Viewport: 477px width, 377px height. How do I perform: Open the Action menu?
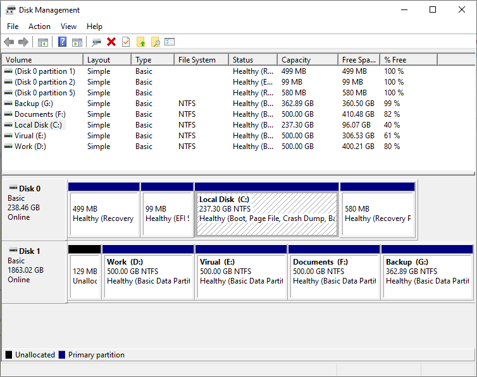click(x=39, y=27)
